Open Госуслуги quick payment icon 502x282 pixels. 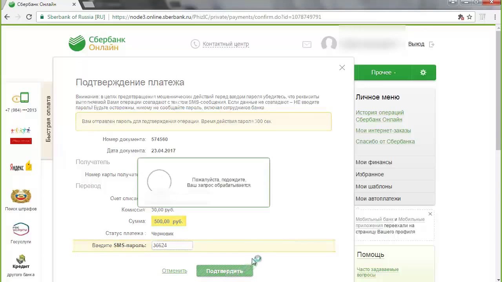21,233
